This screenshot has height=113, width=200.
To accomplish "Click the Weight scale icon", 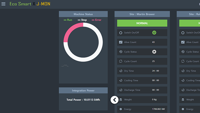I will tap(121, 100).
